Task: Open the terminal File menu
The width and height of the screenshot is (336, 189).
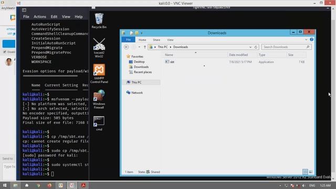Action: 26,17
